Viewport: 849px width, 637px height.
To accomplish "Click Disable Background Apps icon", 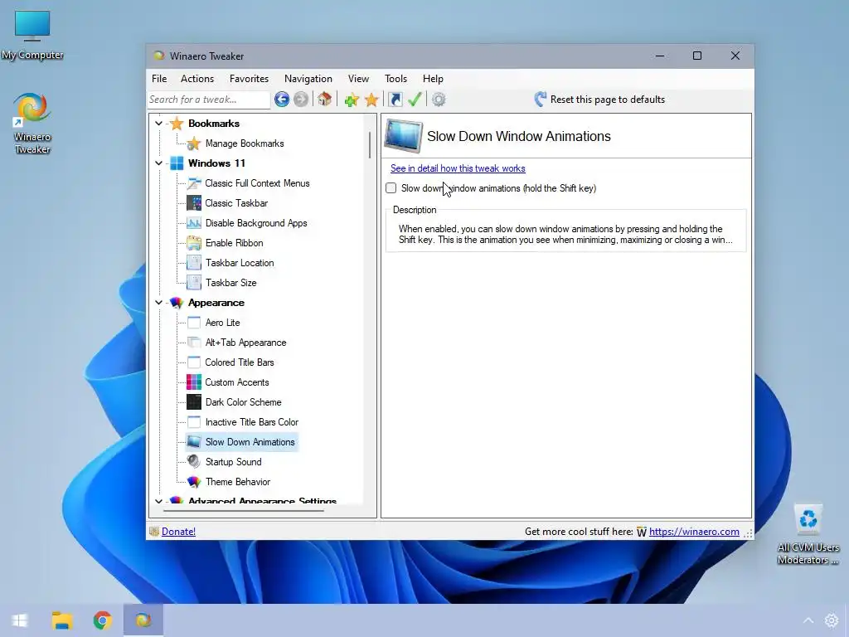I will (x=194, y=223).
